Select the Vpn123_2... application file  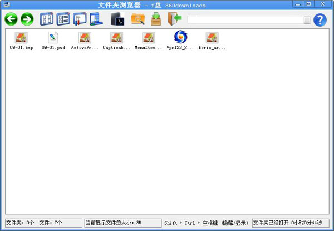[180, 38]
